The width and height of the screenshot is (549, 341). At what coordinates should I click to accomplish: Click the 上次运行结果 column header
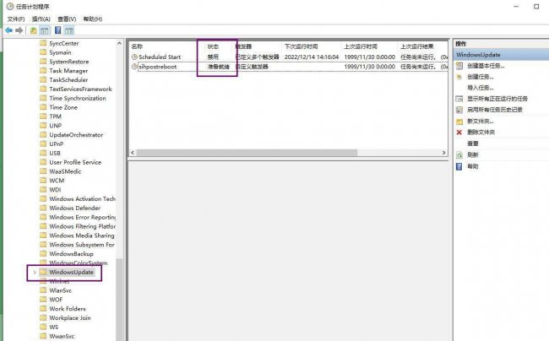click(417, 46)
